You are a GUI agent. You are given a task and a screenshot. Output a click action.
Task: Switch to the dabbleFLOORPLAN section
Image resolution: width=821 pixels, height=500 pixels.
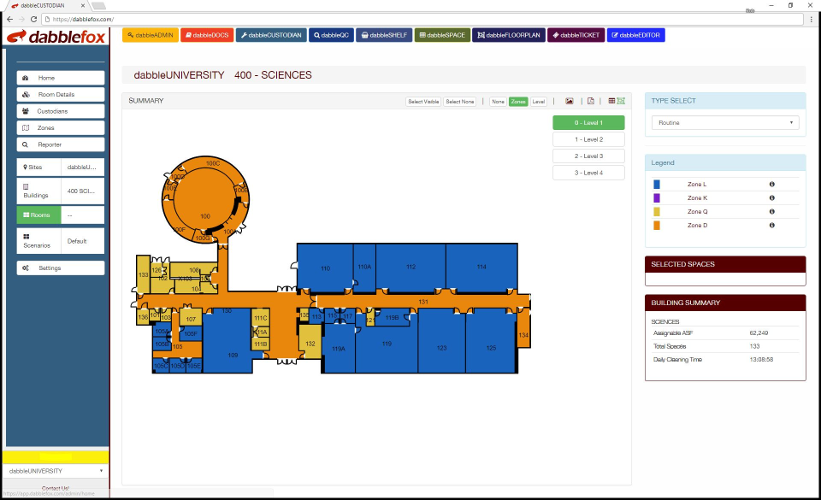(x=508, y=35)
